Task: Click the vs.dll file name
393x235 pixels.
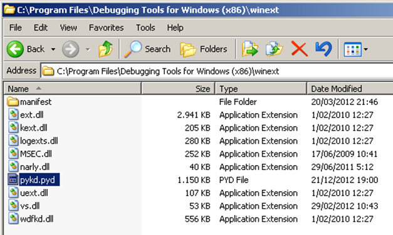Action: pos(30,206)
